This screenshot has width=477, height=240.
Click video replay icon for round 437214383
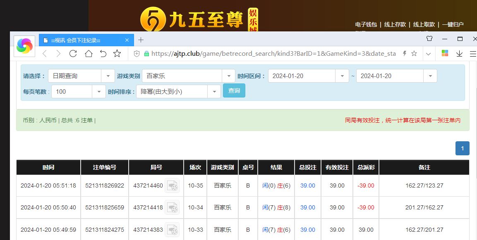pyautogui.click(x=172, y=230)
